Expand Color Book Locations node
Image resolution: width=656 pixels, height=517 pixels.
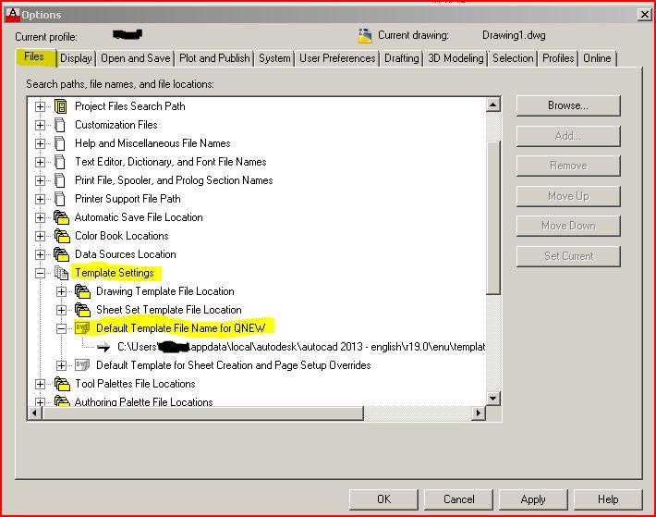click(x=40, y=236)
